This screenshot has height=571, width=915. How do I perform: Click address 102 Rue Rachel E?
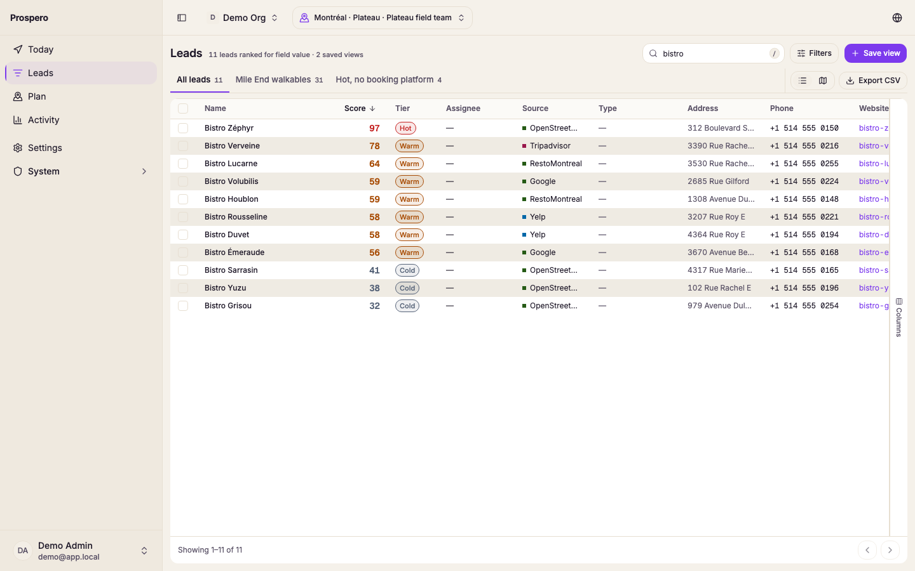[719, 288]
